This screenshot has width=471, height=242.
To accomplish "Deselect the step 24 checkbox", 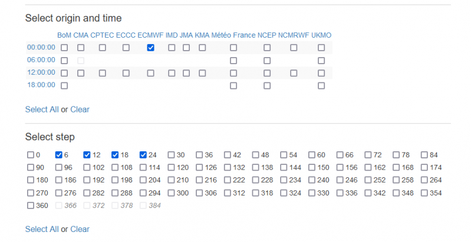I will (x=143, y=155).
